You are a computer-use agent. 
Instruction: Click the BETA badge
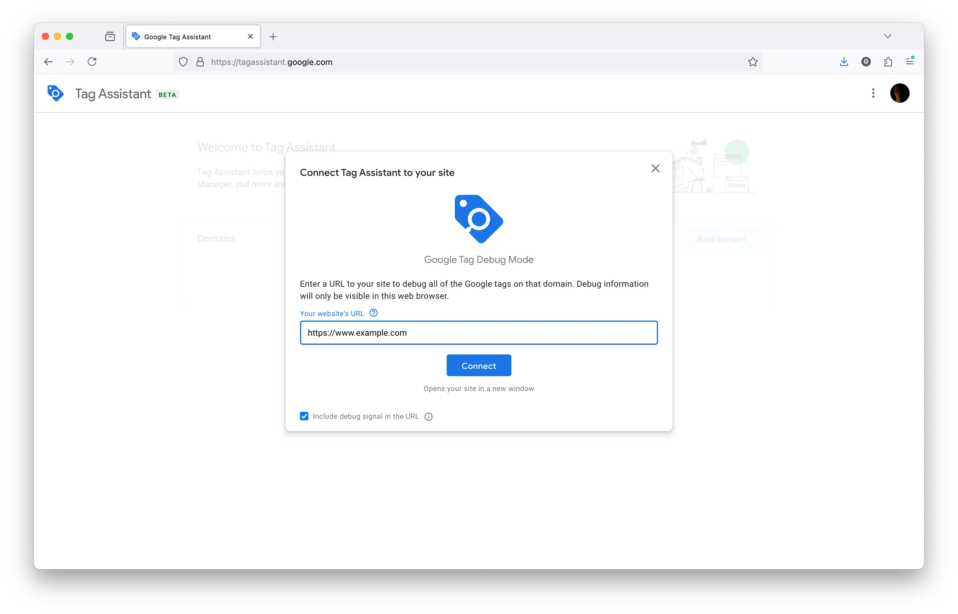(x=167, y=95)
